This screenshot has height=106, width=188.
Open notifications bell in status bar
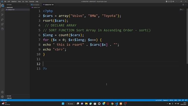pos(186,100)
